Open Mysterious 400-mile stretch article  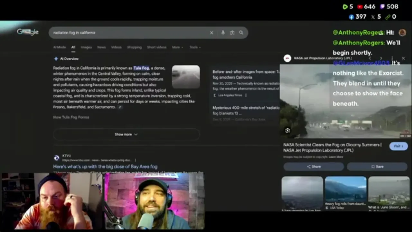[246, 111]
